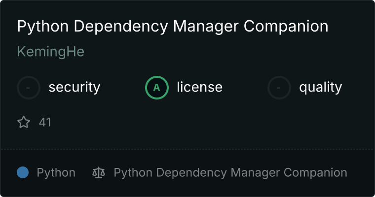Open the KemingHe author profile link
This screenshot has height=197, width=375.
50,52
